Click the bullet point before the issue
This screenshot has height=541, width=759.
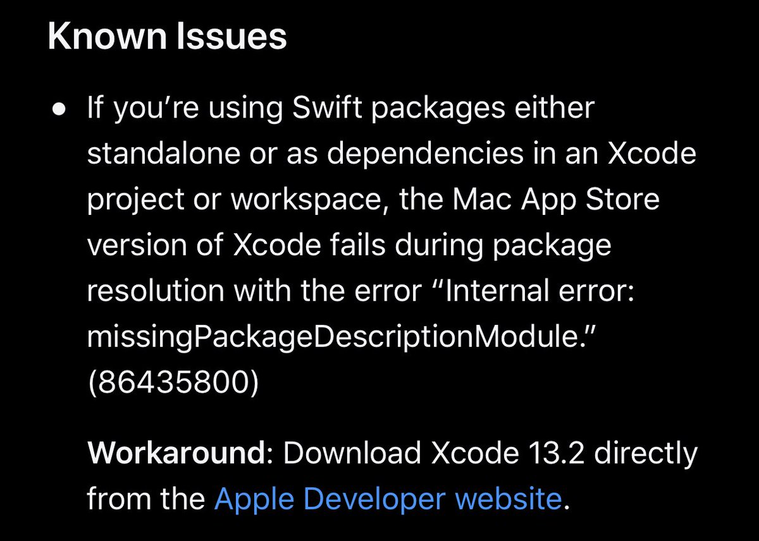(59, 109)
